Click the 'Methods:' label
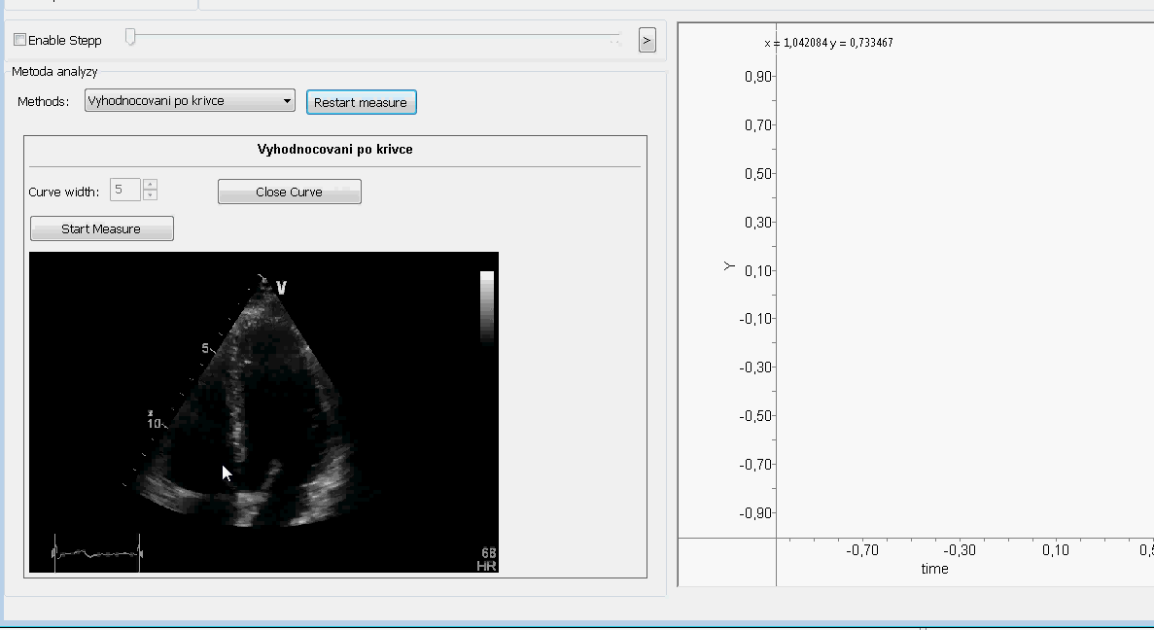This screenshot has height=630, width=1154. (44, 101)
